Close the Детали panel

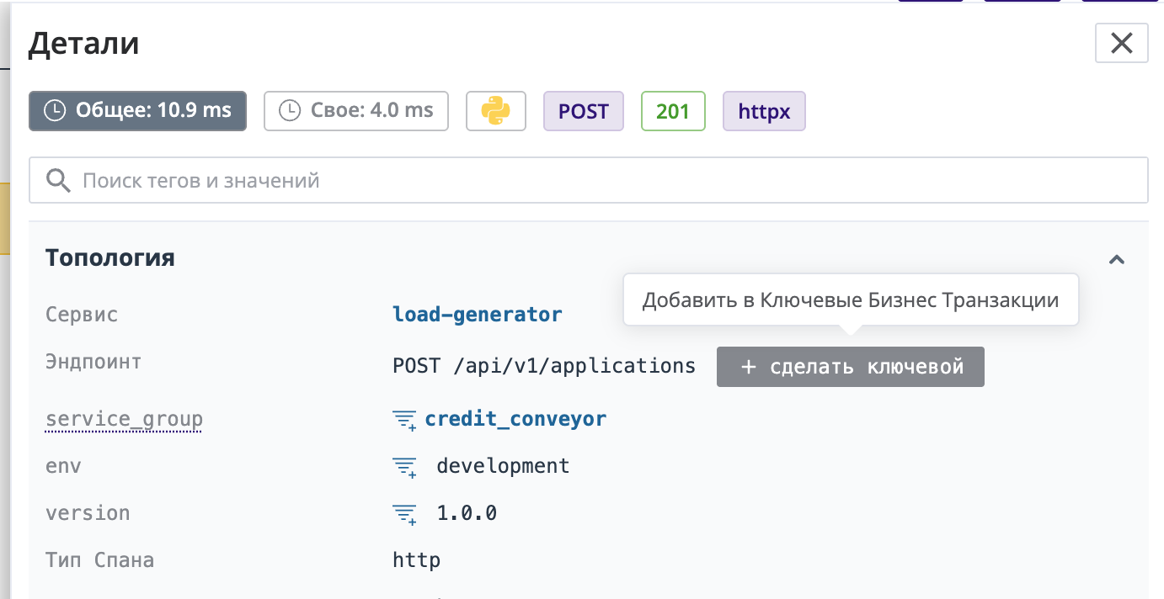click(x=1121, y=43)
